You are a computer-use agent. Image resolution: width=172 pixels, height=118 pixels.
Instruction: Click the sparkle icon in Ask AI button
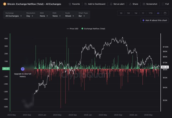pyautogui.click(x=143, y=20)
